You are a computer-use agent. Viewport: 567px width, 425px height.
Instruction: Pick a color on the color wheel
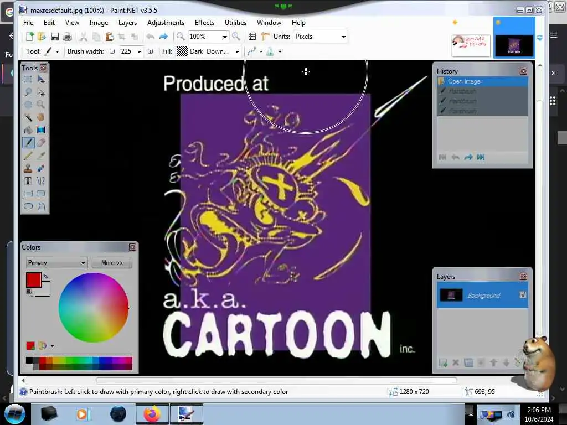pyautogui.click(x=93, y=308)
